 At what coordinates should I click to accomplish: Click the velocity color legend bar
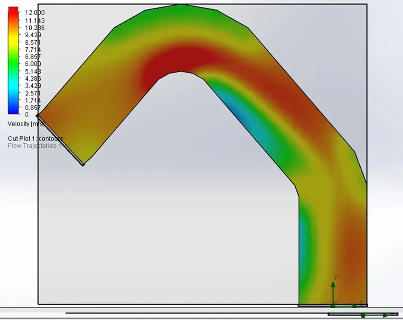[13, 60]
